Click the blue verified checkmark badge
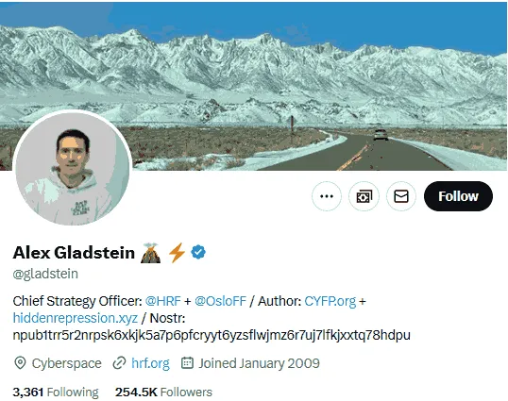508x401 pixels. coord(198,252)
